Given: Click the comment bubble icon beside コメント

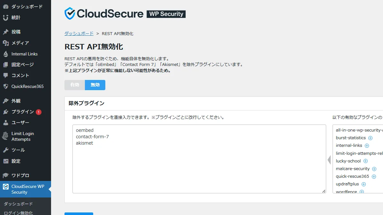Looking at the screenshot, I should [x=5, y=75].
